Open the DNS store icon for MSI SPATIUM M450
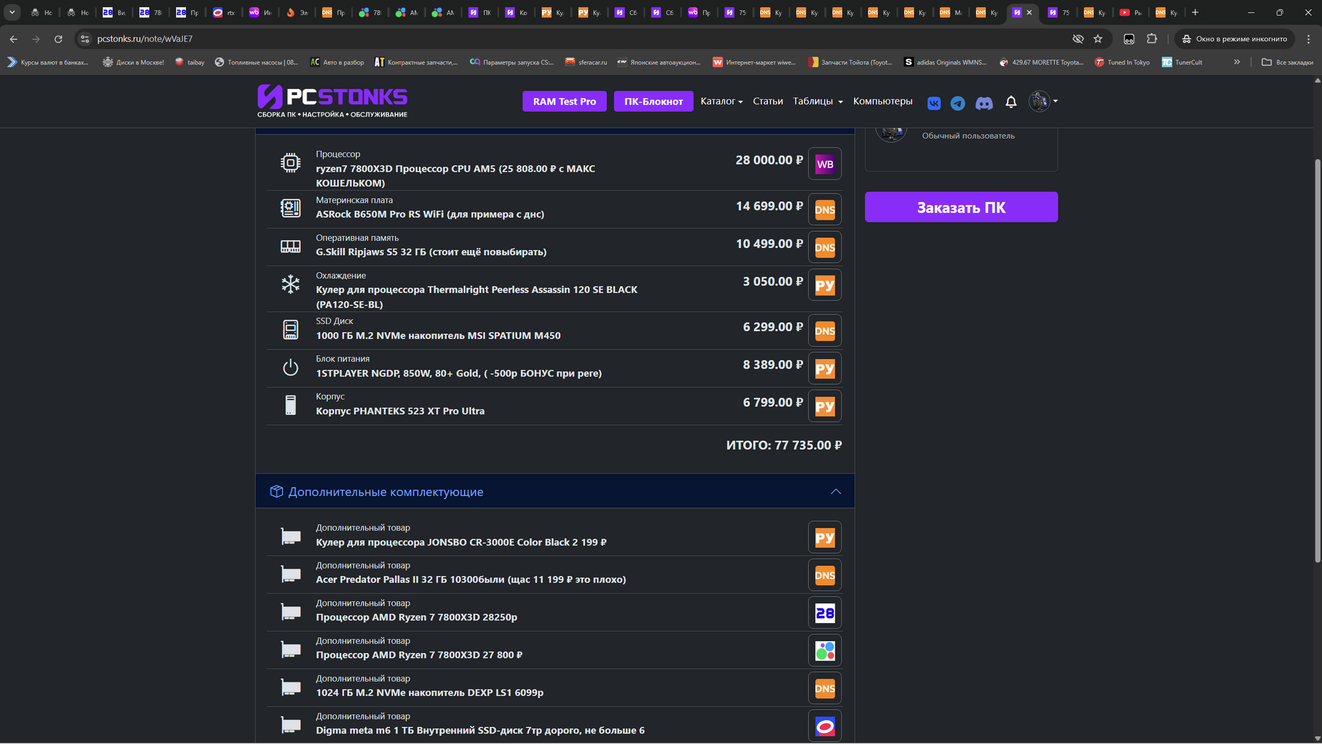1322x744 pixels. (824, 331)
